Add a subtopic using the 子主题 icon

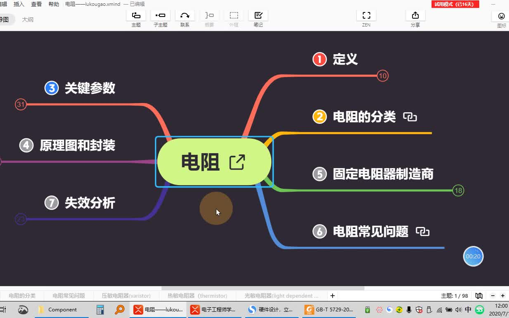(x=160, y=16)
